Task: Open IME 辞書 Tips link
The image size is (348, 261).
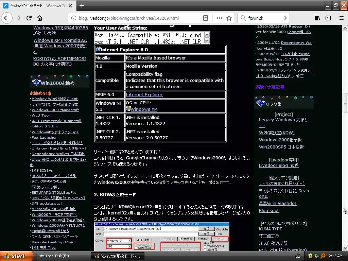Action: click(x=44, y=248)
